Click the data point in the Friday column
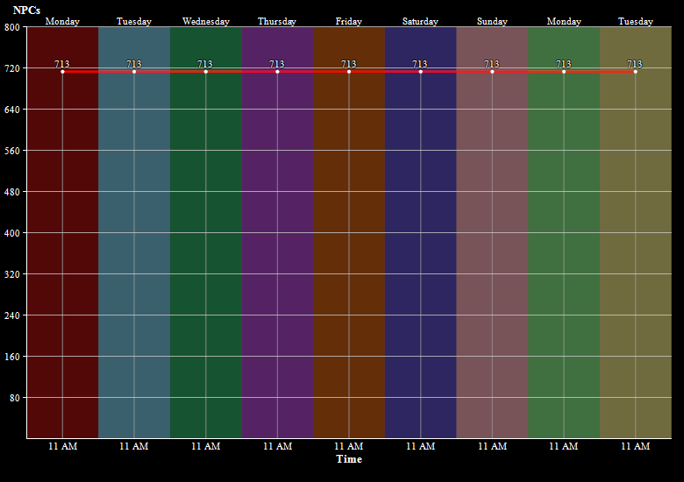The width and height of the screenshot is (684, 482). tap(349, 72)
